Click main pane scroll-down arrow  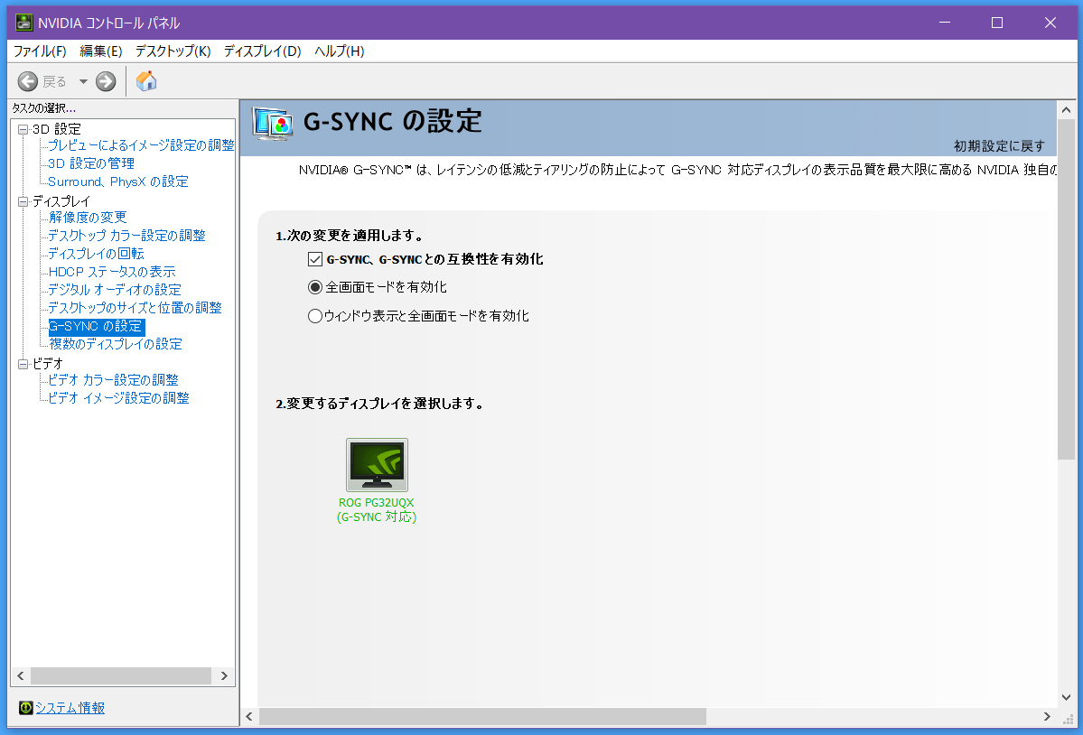1067,697
